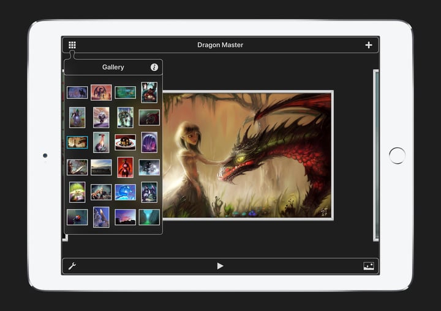Select the glowing blue waterfall thumbnail
The height and width of the screenshot is (311, 441).
coord(149,218)
